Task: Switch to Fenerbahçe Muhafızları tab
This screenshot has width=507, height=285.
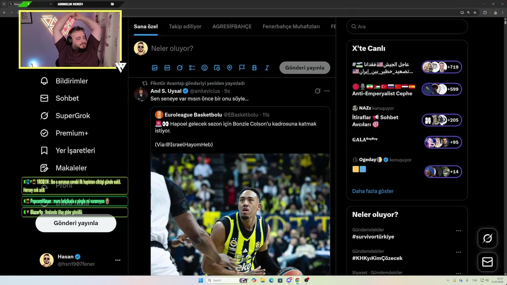Action: pos(291,27)
